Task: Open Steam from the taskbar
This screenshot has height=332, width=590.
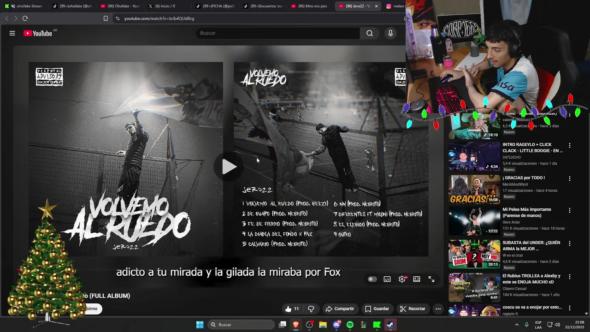Action: coord(390,325)
